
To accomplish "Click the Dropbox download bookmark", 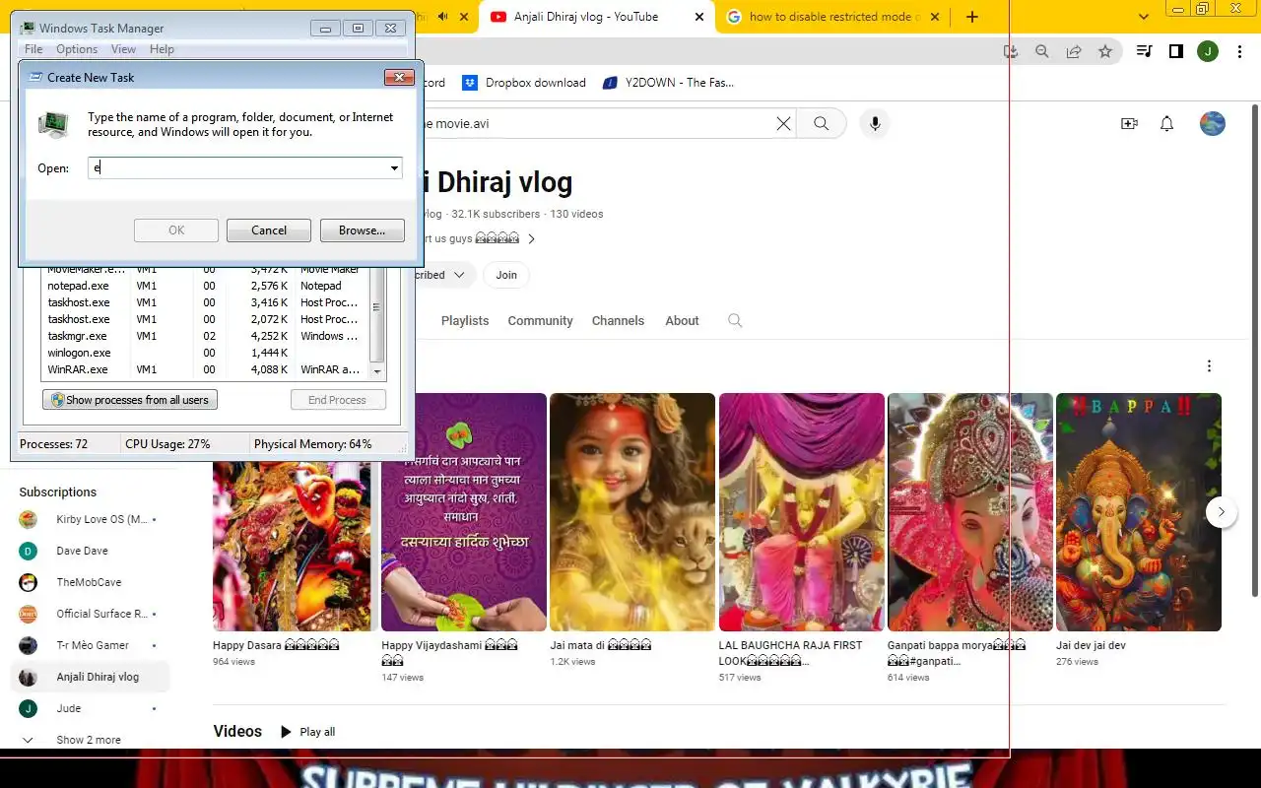I will click(x=525, y=83).
